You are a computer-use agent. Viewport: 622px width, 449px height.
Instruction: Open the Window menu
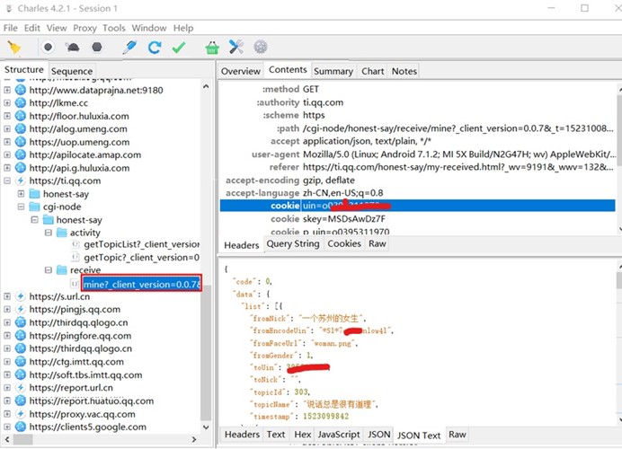point(149,28)
